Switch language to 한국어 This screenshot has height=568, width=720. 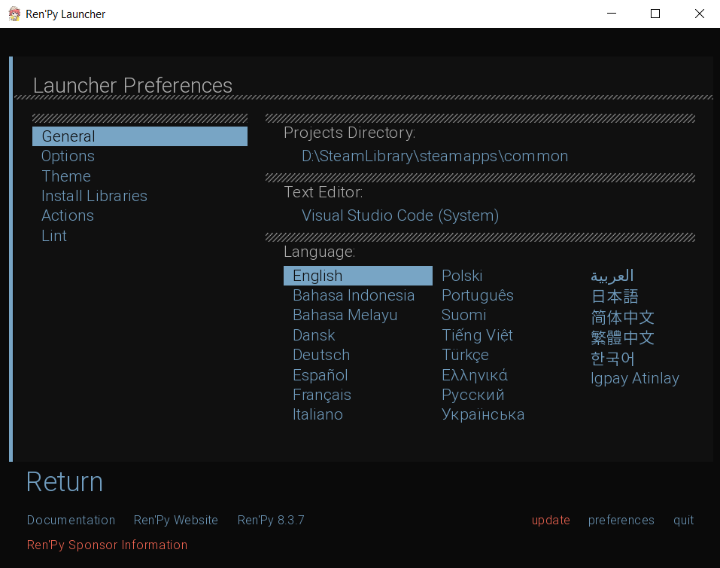click(x=612, y=359)
